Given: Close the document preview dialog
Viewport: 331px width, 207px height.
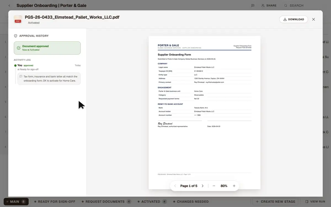Looking at the screenshot, I should coord(313,19).
